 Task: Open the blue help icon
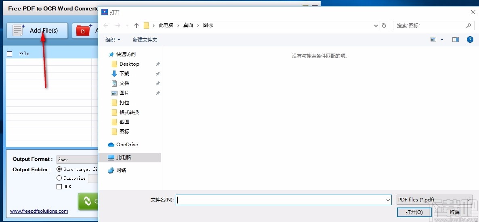(470, 39)
